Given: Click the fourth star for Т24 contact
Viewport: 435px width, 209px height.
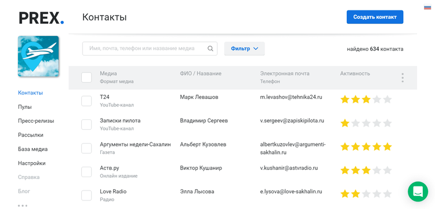Looking at the screenshot, I should pyautogui.click(x=376, y=100).
